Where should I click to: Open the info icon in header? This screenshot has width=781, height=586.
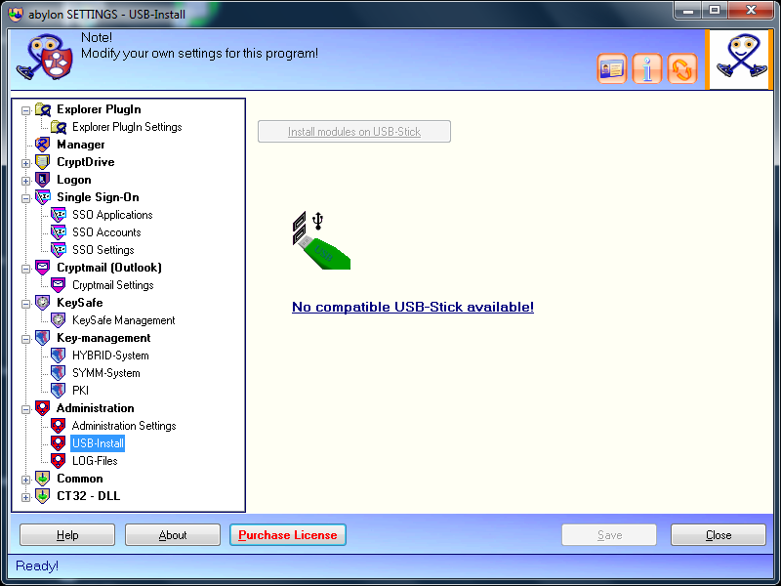coord(647,68)
